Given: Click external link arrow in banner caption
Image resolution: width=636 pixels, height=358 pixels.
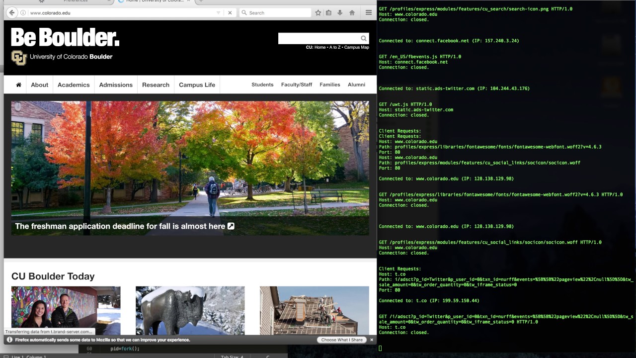Looking at the screenshot, I should pyautogui.click(x=231, y=226).
